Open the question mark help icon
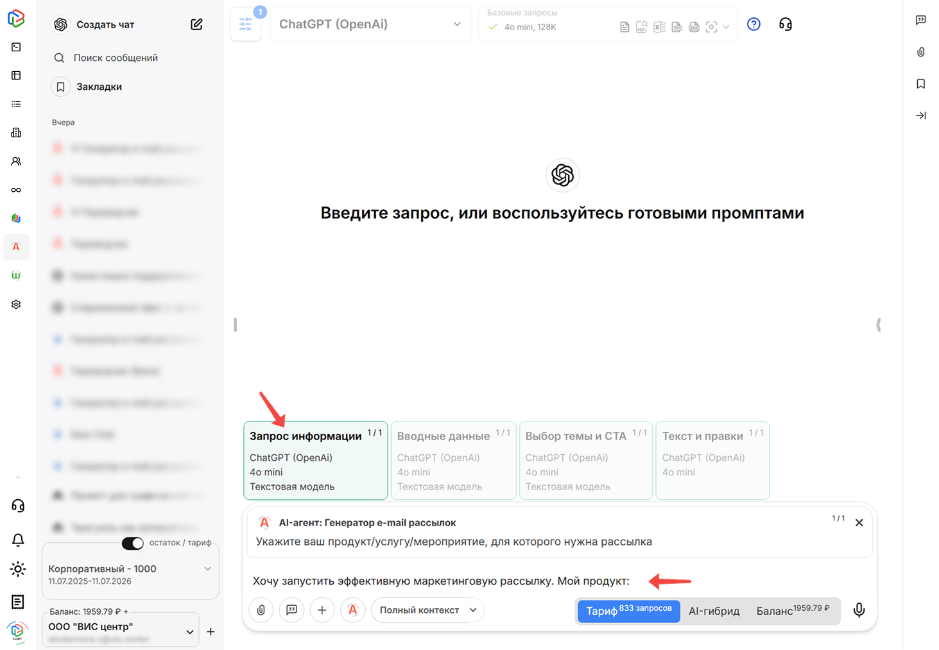Image resolution: width=939 pixels, height=650 pixels. pyautogui.click(x=753, y=24)
